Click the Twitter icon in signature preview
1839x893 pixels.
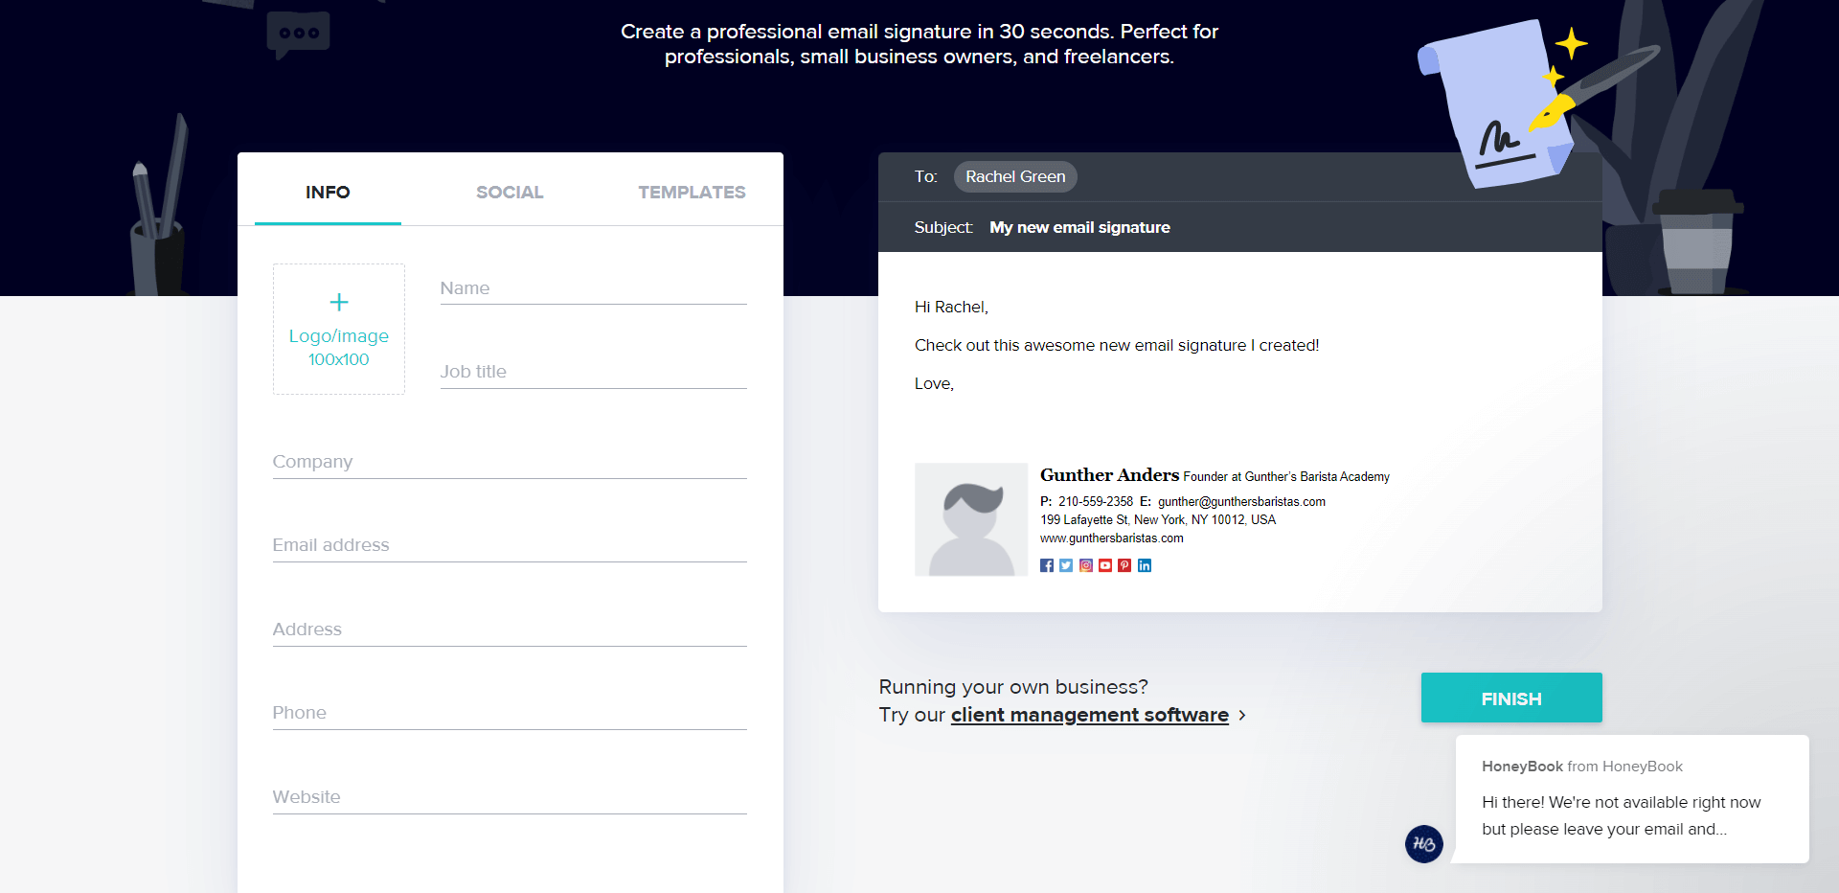[1066, 565]
